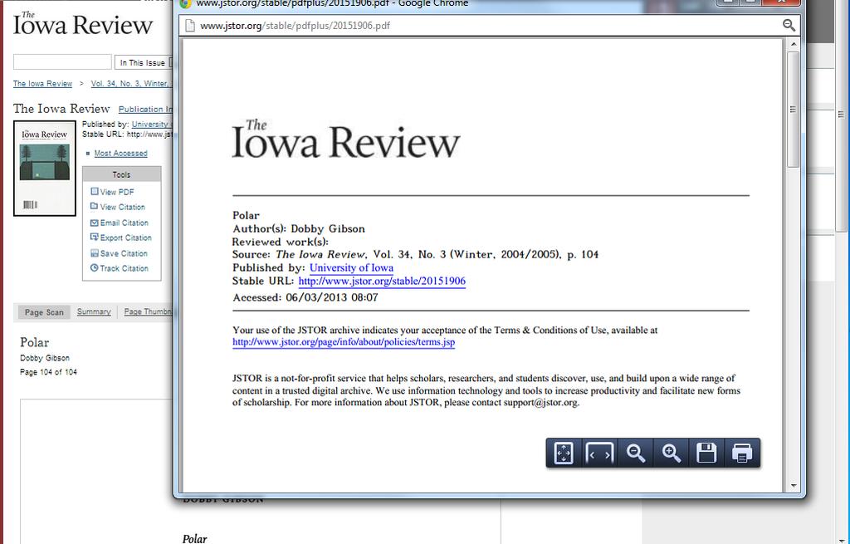Print the PDF using the printer icon

[741, 453]
